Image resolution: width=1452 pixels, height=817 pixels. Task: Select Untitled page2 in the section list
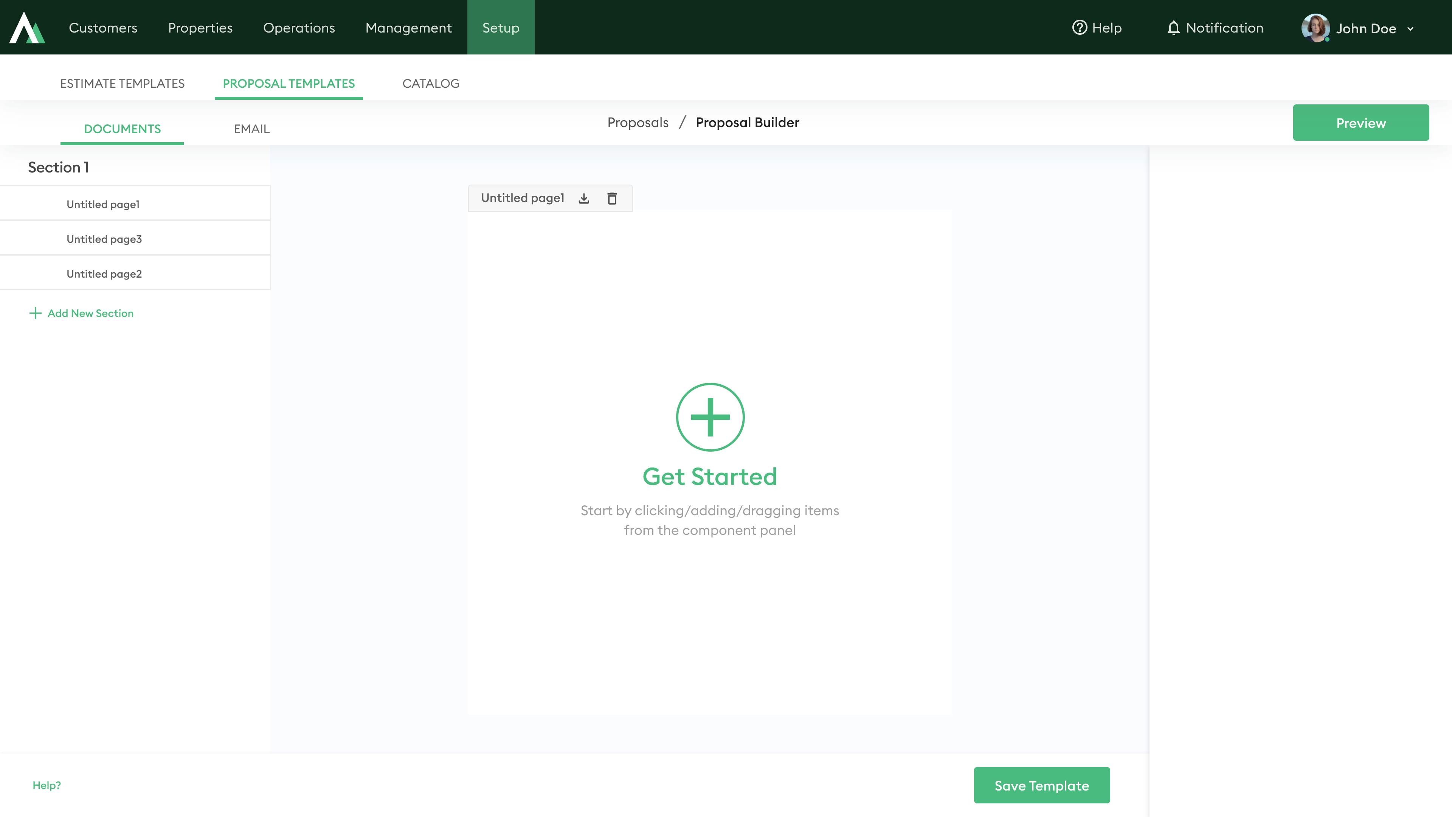pos(104,274)
